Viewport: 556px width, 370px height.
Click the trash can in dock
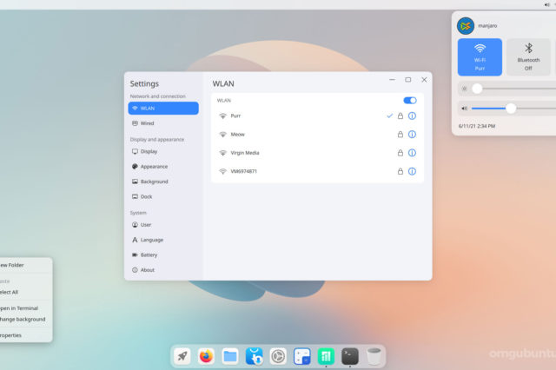coord(374,355)
